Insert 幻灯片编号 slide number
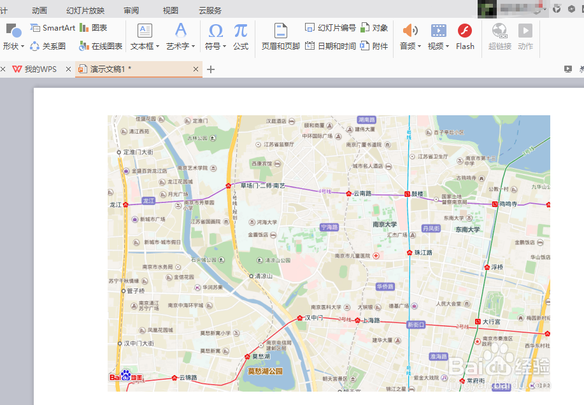The width and height of the screenshot is (584, 405). [x=330, y=28]
